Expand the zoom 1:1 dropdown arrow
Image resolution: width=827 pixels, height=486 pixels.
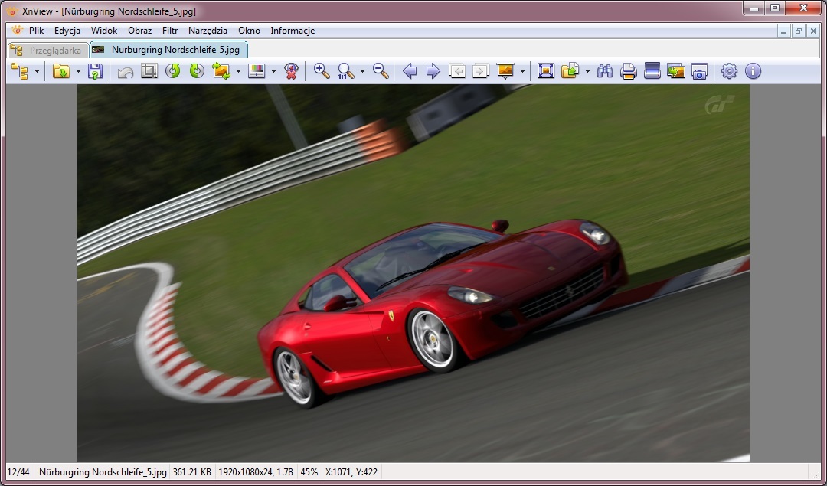[x=362, y=71]
